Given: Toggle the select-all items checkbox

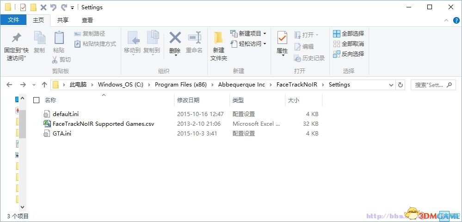Looking at the screenshot, I should tap(36, 100).
